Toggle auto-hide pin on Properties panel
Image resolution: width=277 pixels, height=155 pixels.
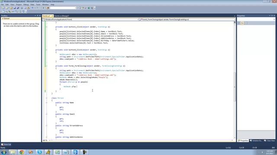tap(272, 15)
